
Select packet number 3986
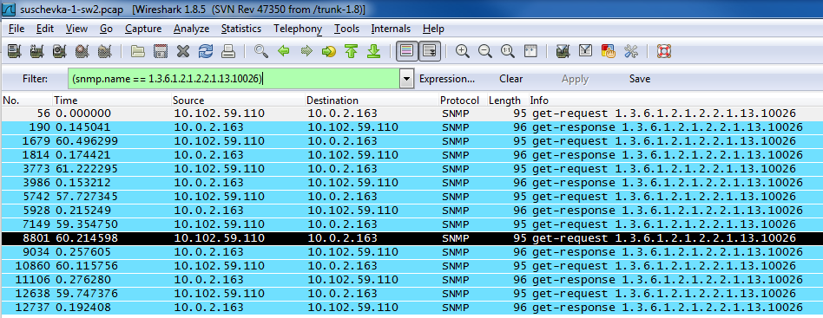click(x=411, y=182)
